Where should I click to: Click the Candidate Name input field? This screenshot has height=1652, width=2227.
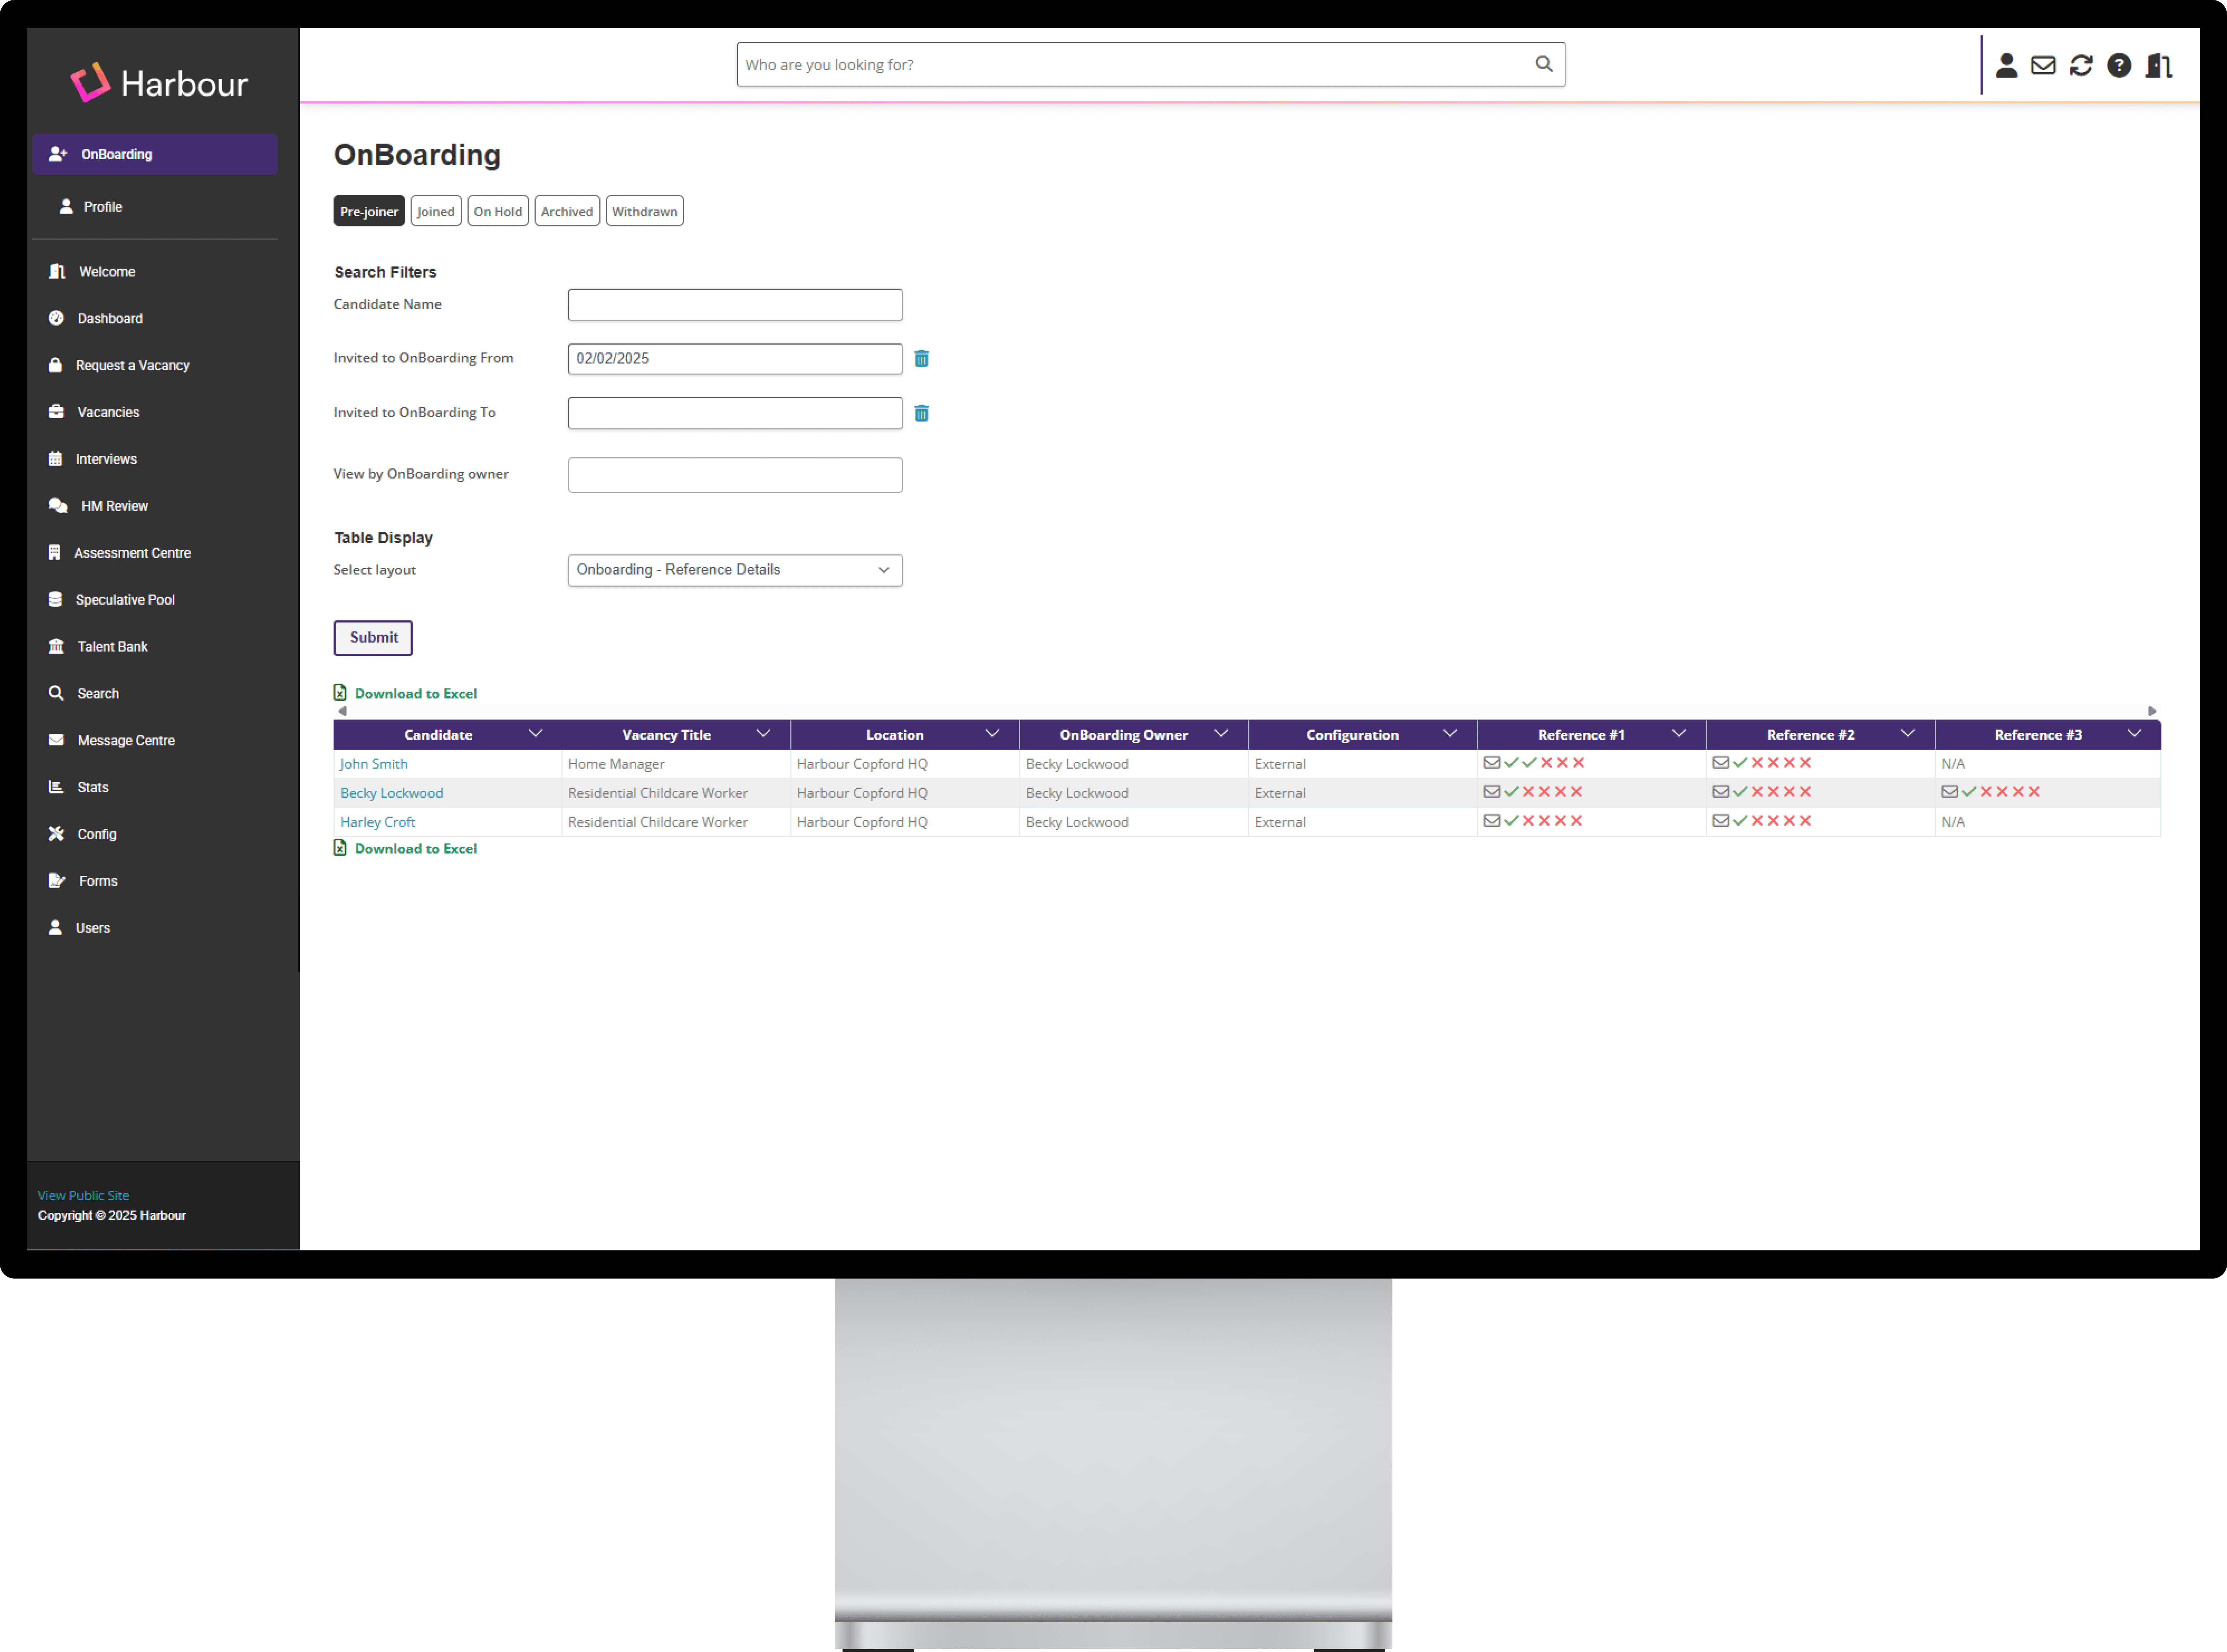(x=735, y=305)
